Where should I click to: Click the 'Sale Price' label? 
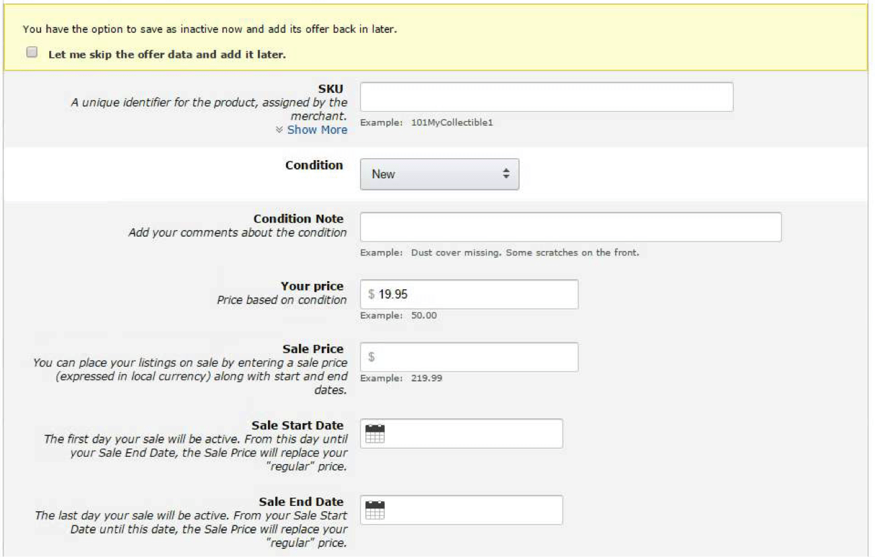coord(314,348)
